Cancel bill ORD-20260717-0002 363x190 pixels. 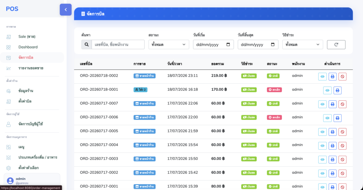342,173
